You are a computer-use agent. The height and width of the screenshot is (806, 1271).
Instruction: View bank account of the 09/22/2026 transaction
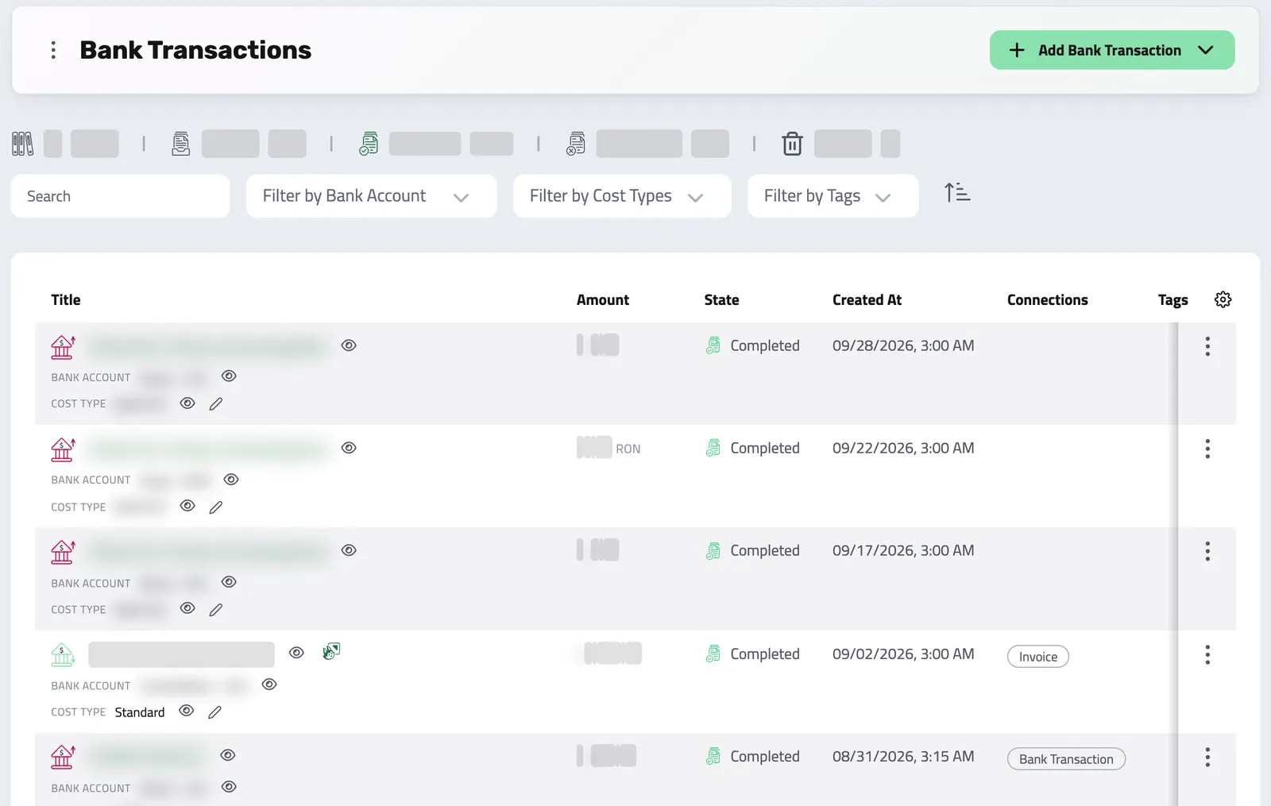[231, 480]
